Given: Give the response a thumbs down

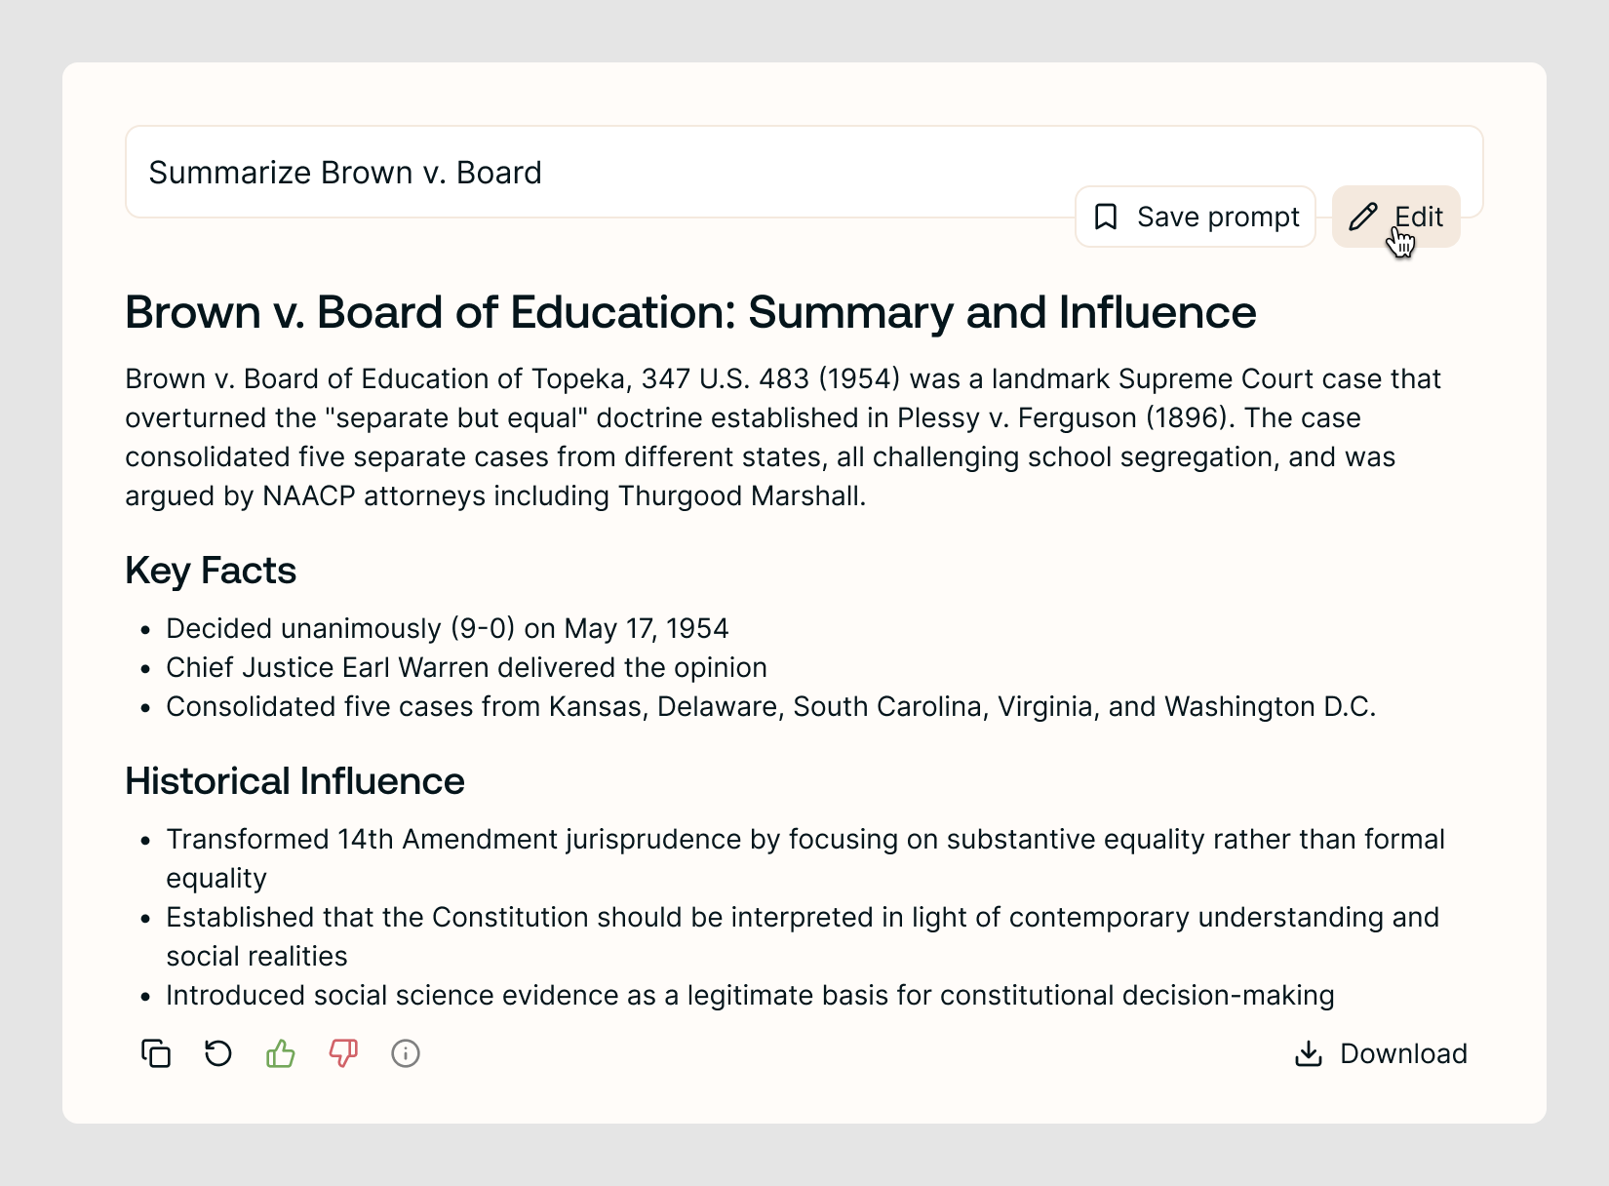Looking at the screenshot, I should pyautogui.click(x=343, y=1053).
